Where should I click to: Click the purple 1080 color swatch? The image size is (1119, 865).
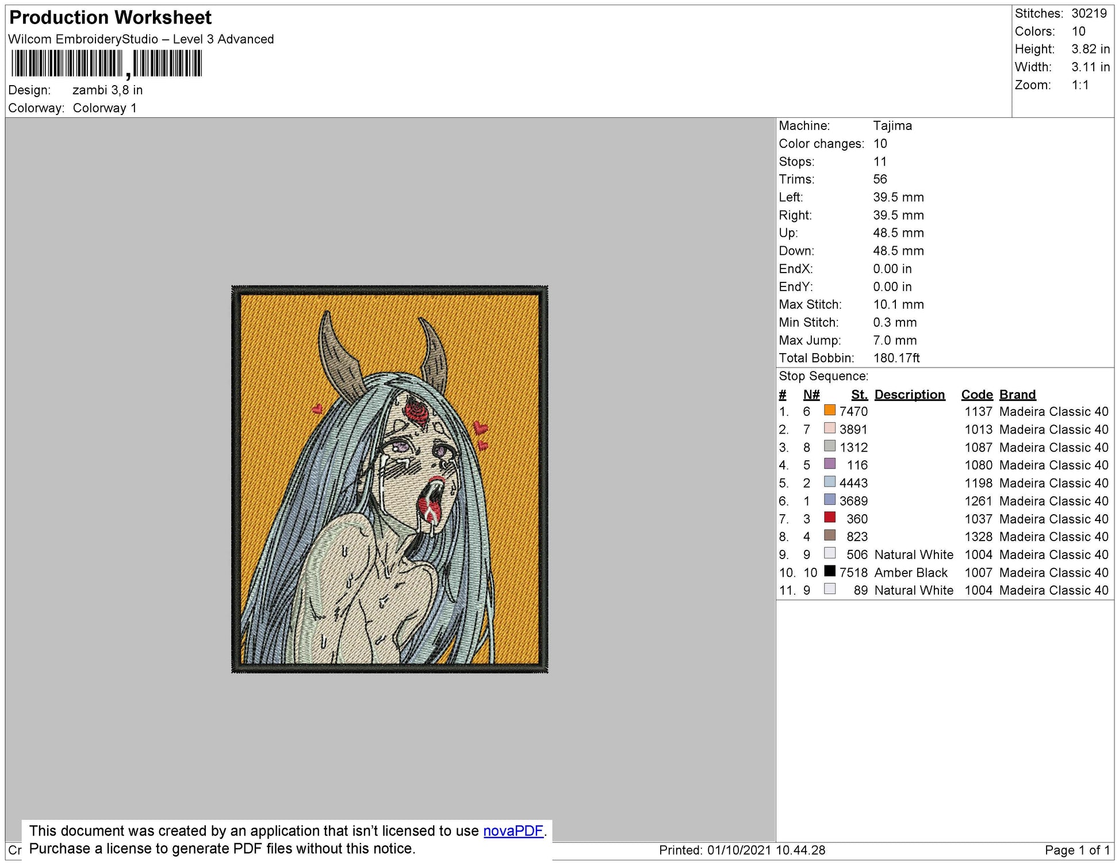point(829,464)
